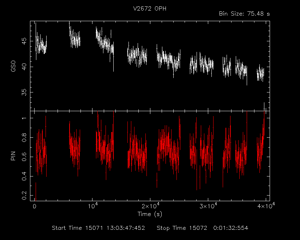Image resolution: width=300 pixels, height=240 pixels.
Task: Click the Stop Time 15072 0:01:32:554 text
Action: [x=203, y=228]
